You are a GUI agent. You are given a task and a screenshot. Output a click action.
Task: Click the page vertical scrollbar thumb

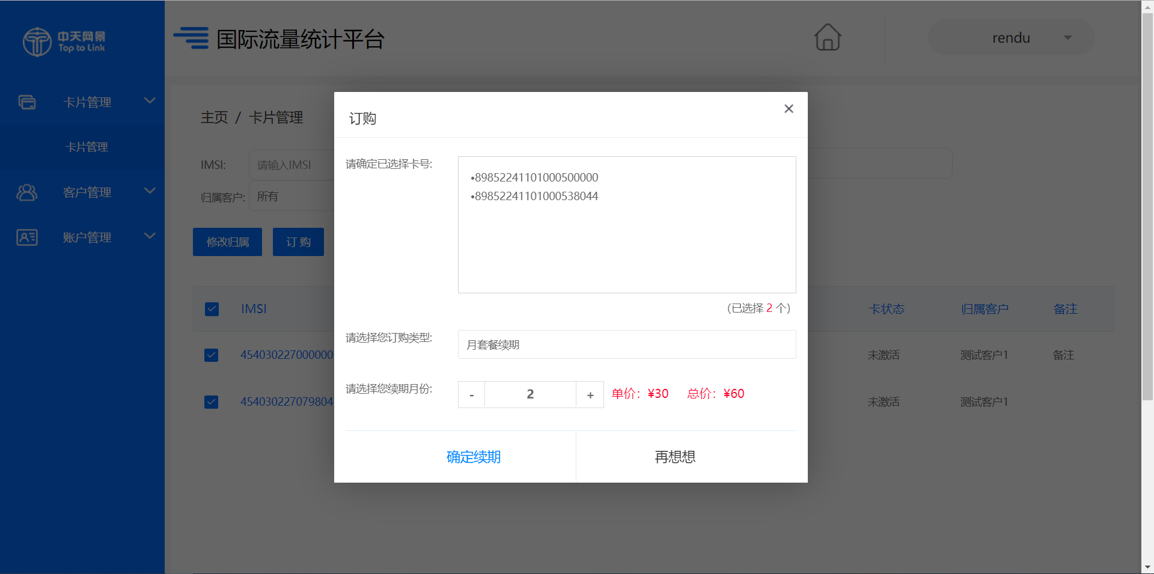[x=1147, y=206]
